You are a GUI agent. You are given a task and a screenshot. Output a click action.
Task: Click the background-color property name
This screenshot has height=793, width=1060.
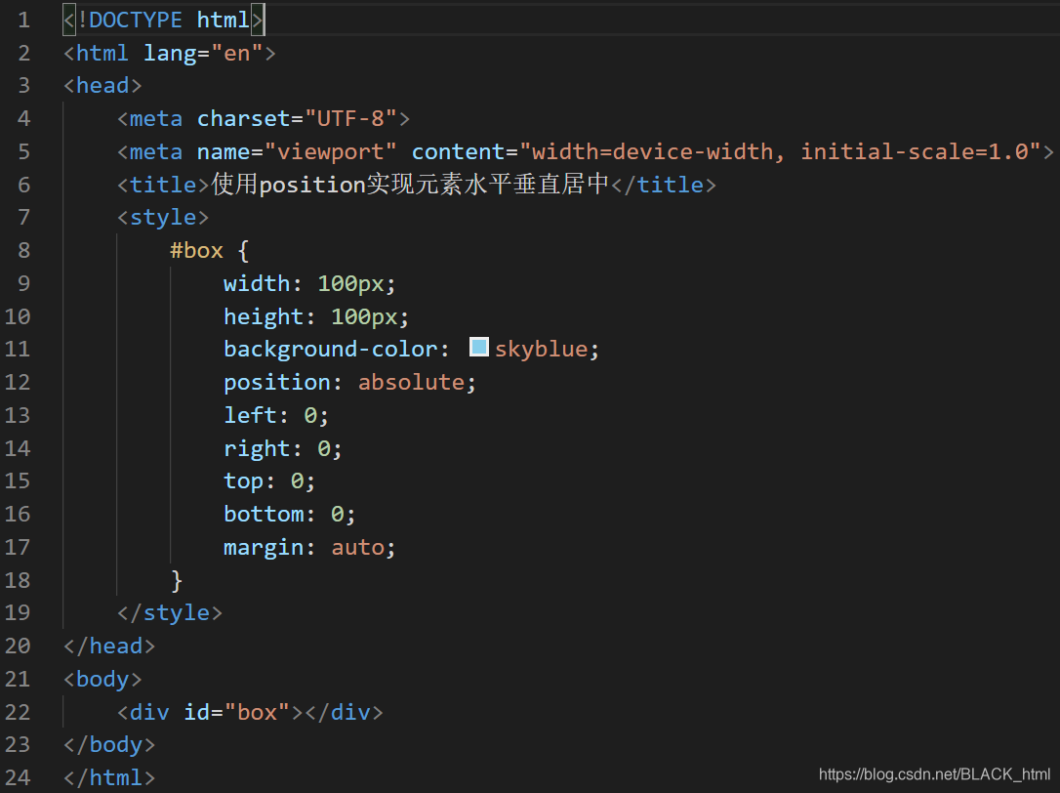[330, 350]
